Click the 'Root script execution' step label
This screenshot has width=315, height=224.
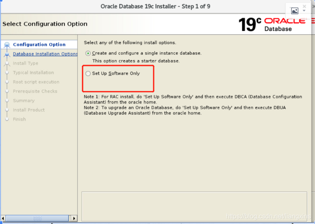(36, 82)
